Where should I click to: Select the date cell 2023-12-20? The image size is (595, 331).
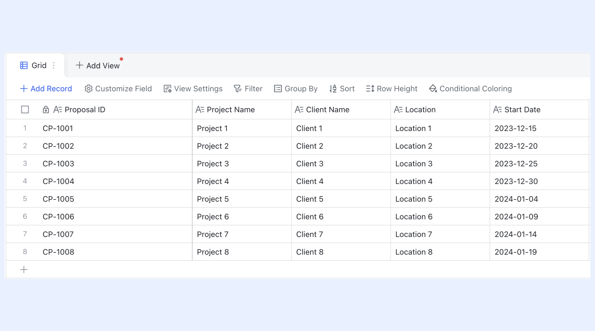pos(539,146)
